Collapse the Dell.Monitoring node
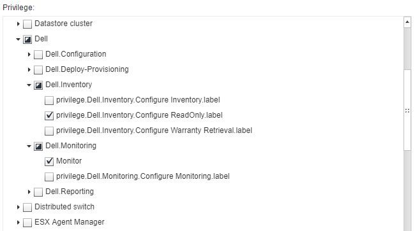This screenshot has height=231, width=415. [29, 146]
